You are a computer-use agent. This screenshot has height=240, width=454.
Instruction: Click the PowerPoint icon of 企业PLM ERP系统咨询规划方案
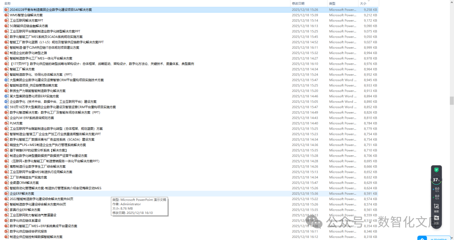tap(7, 118)
